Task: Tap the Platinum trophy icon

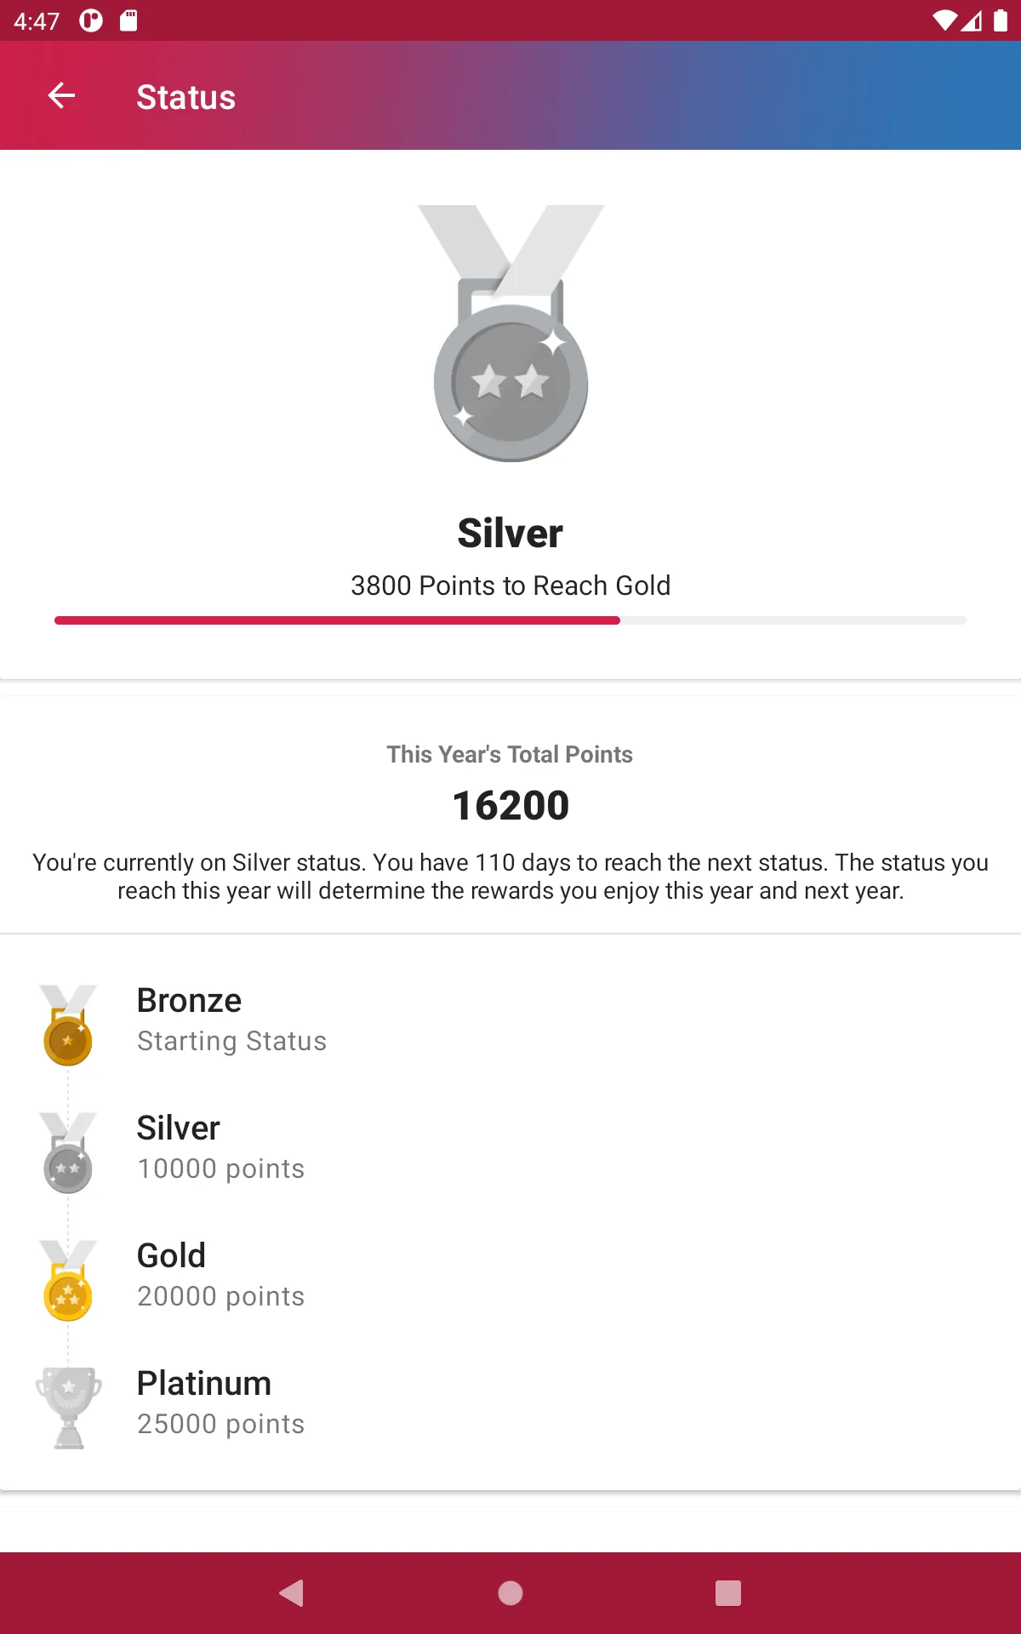Action: (x=68, y=1408)
